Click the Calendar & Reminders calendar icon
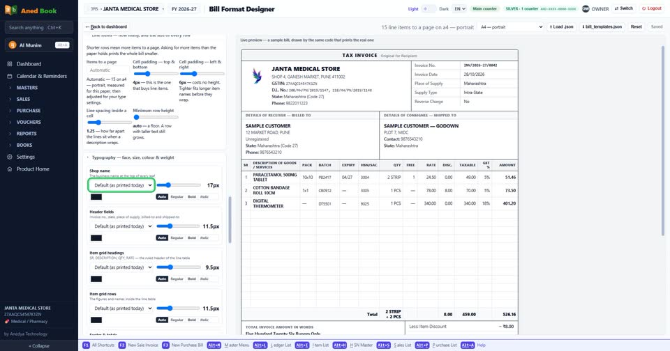This screenshot has width=670, height=351. [x=9, y=76]
